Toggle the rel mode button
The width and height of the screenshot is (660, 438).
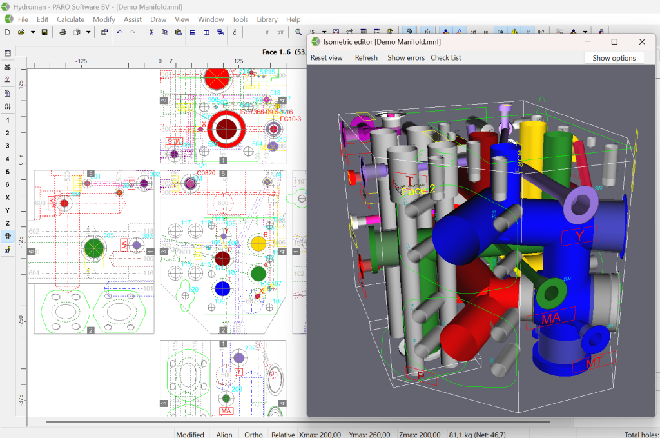pos(487,32)
